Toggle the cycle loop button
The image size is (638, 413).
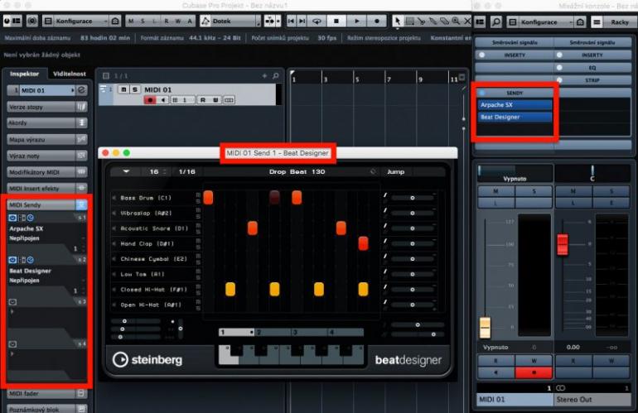pos(317,21)
